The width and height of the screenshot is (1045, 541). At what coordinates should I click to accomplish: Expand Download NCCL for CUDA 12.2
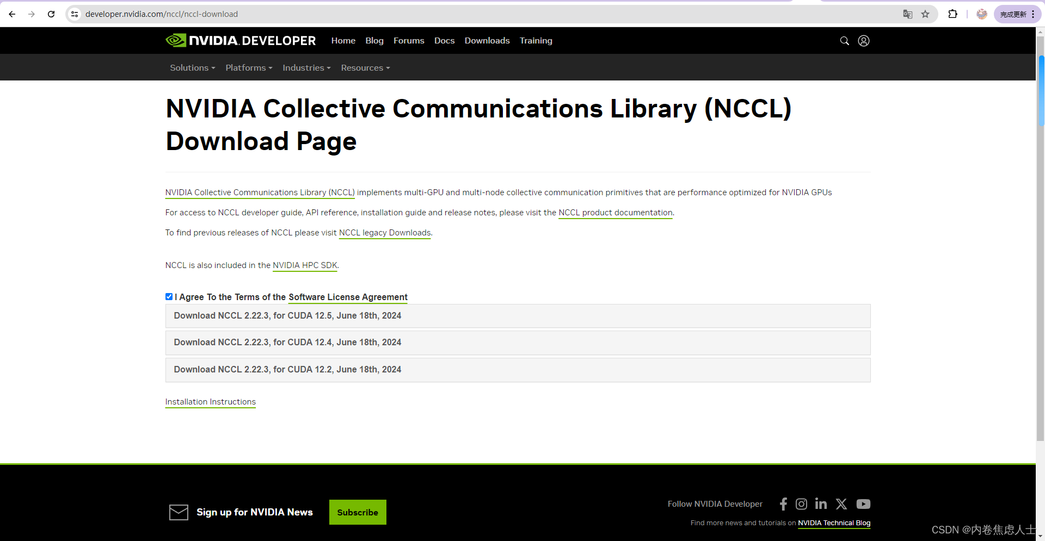pyautogui.click(x=518, y=370)
